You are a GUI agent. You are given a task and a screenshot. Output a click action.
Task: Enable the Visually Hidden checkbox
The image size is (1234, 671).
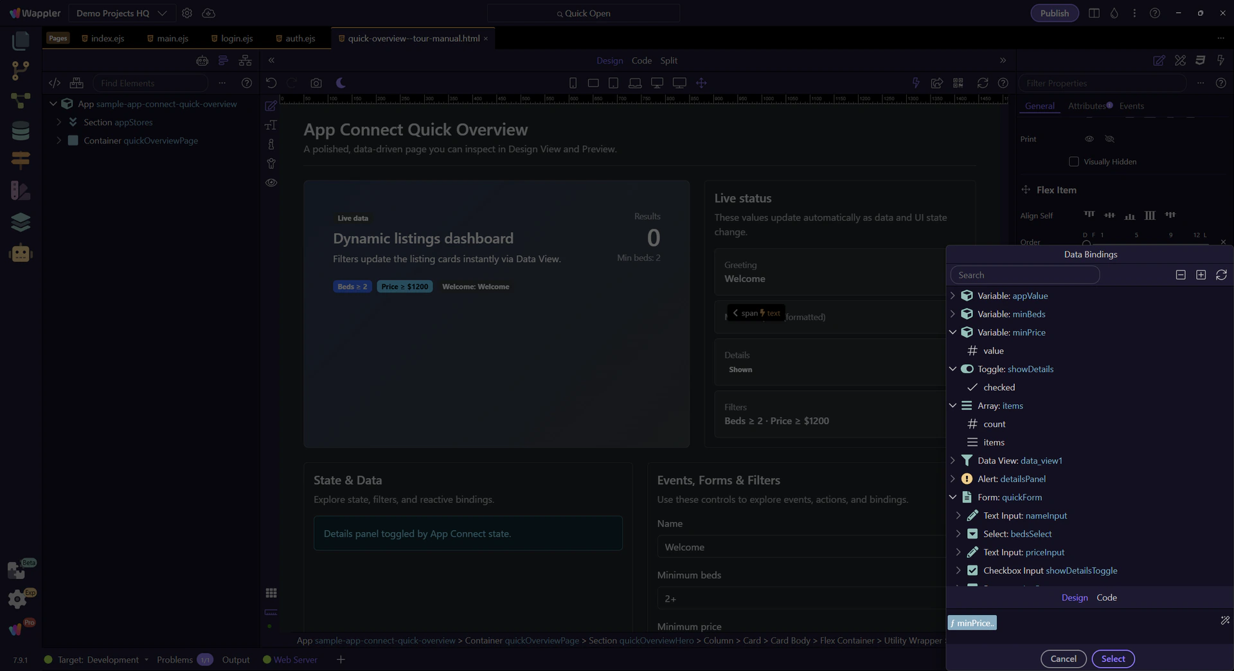(1073, 162)
